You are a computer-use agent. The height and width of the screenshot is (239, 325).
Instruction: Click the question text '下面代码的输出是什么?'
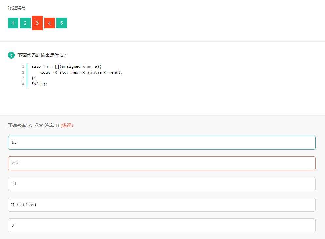[x=42, y=55]
